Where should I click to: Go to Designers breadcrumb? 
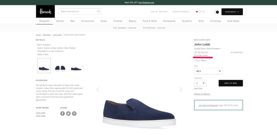47,35
